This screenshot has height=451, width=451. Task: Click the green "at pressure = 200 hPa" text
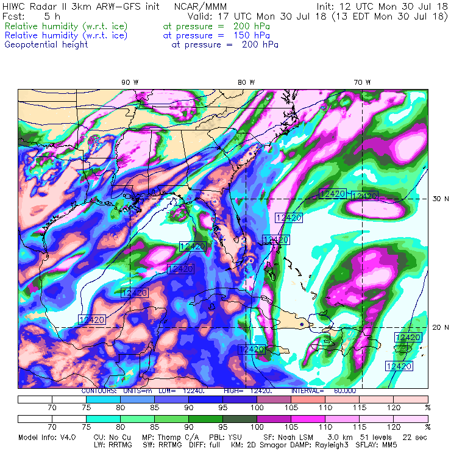[x=216, y=26]
